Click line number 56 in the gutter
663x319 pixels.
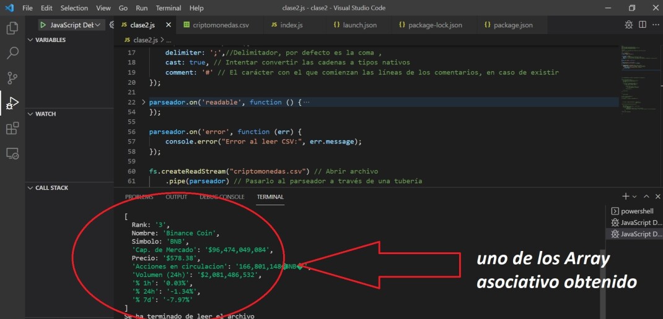tap(131, 132)
